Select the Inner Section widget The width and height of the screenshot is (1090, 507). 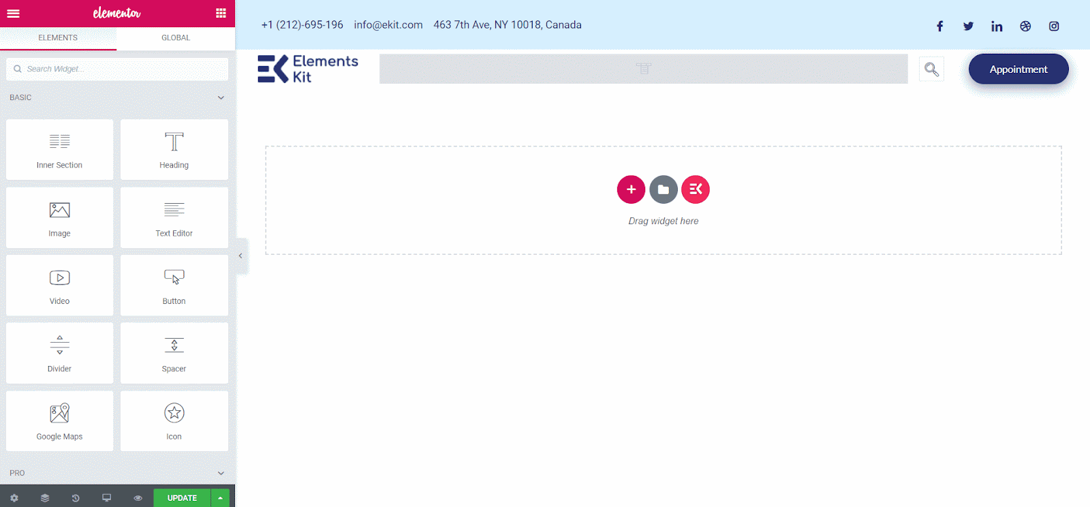click(x=59, y=150)
